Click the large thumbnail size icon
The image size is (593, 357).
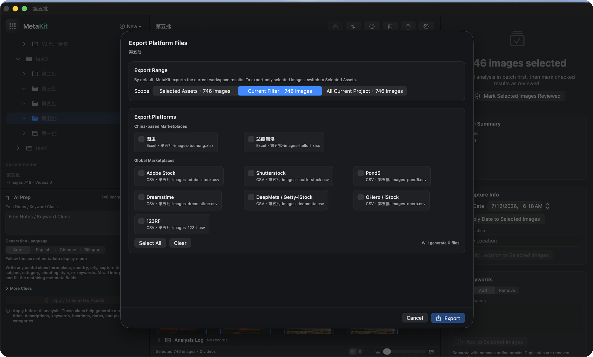431,351
